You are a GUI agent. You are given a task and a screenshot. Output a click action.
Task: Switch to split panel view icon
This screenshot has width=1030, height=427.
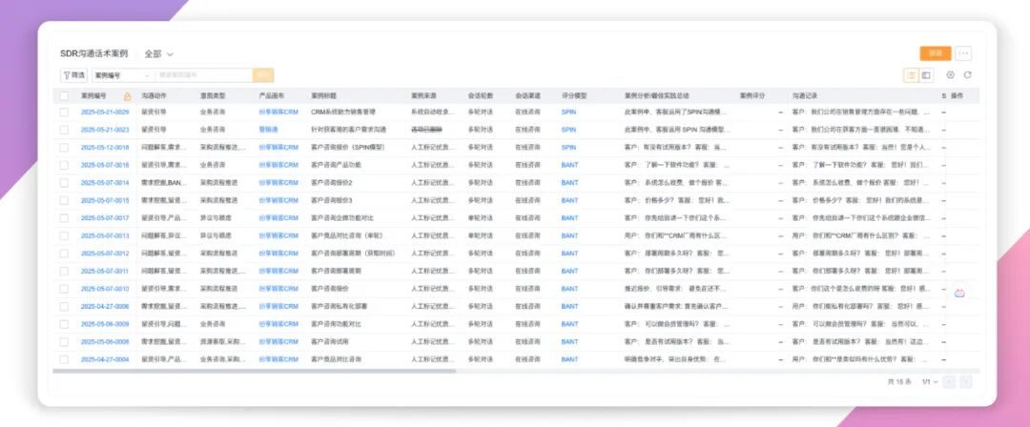[926, 75]
